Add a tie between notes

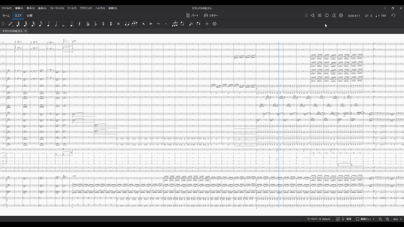click(x=127, y=24)
